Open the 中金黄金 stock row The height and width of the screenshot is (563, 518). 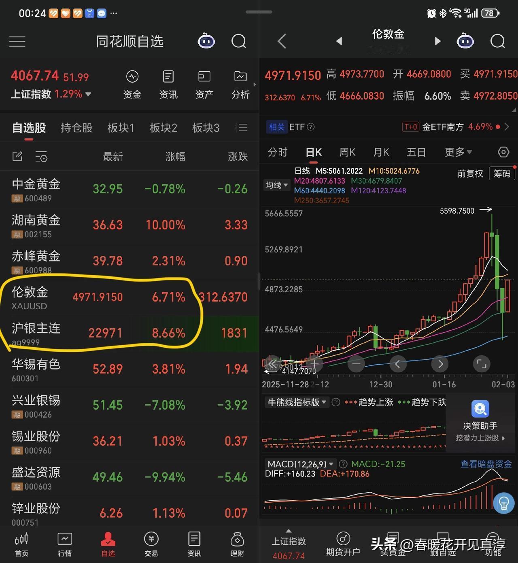[129, 190]
